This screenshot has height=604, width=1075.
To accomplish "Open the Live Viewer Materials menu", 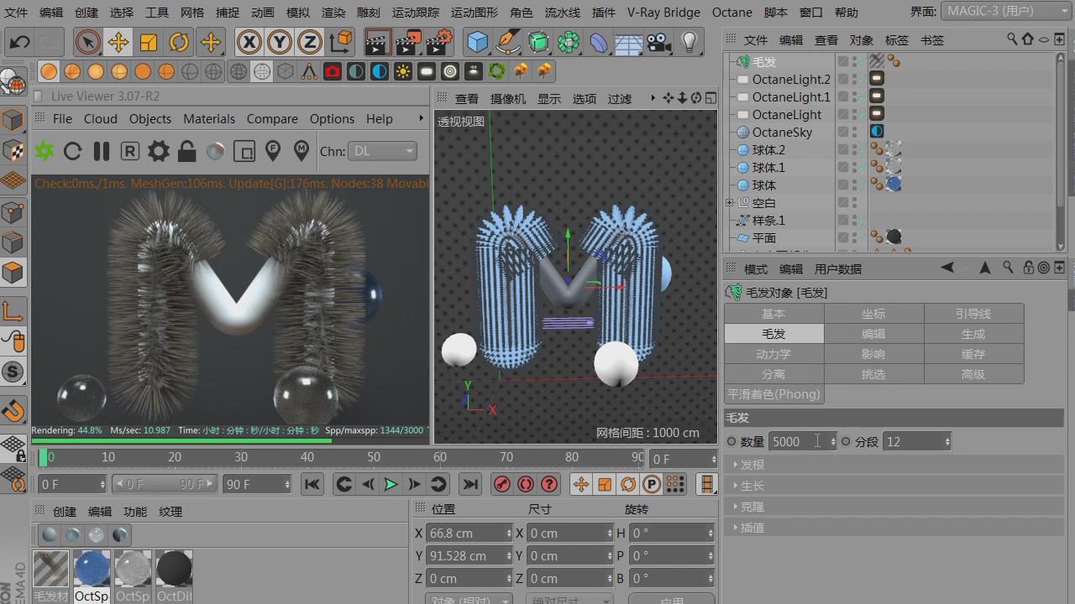I will pyautogui.click(x=209, y=119).
